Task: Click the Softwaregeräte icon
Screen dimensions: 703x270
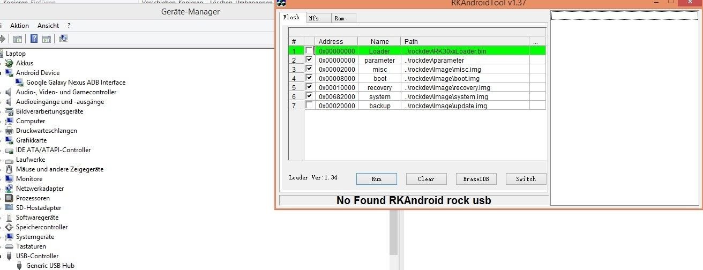Action: 10,217
